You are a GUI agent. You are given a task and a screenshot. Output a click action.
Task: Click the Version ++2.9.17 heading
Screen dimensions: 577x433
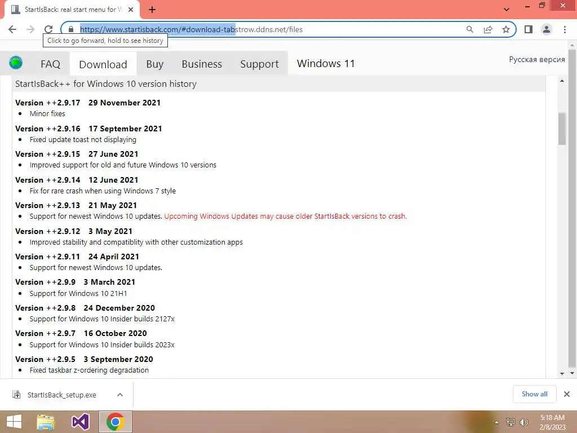[x=88, y=103]
